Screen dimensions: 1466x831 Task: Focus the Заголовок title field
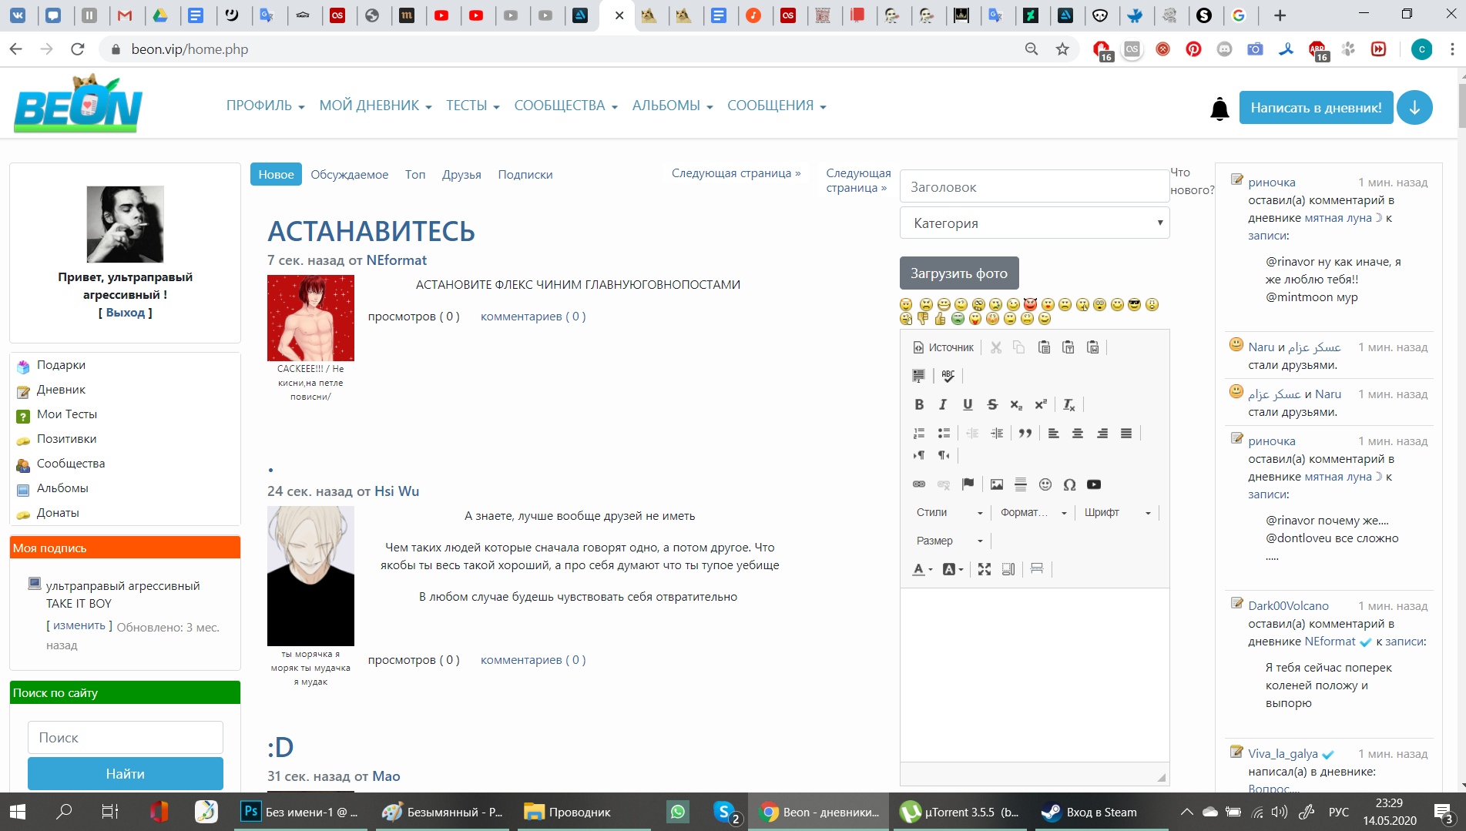click(x=1035, y=187)
